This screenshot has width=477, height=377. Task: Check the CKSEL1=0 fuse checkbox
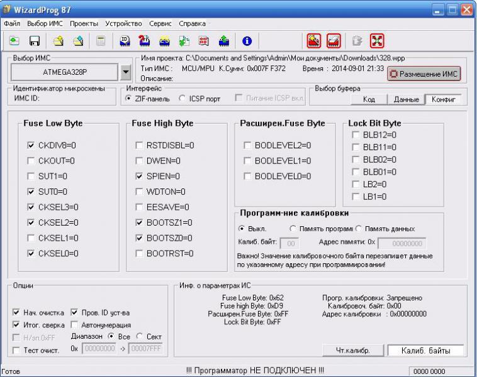31,238
